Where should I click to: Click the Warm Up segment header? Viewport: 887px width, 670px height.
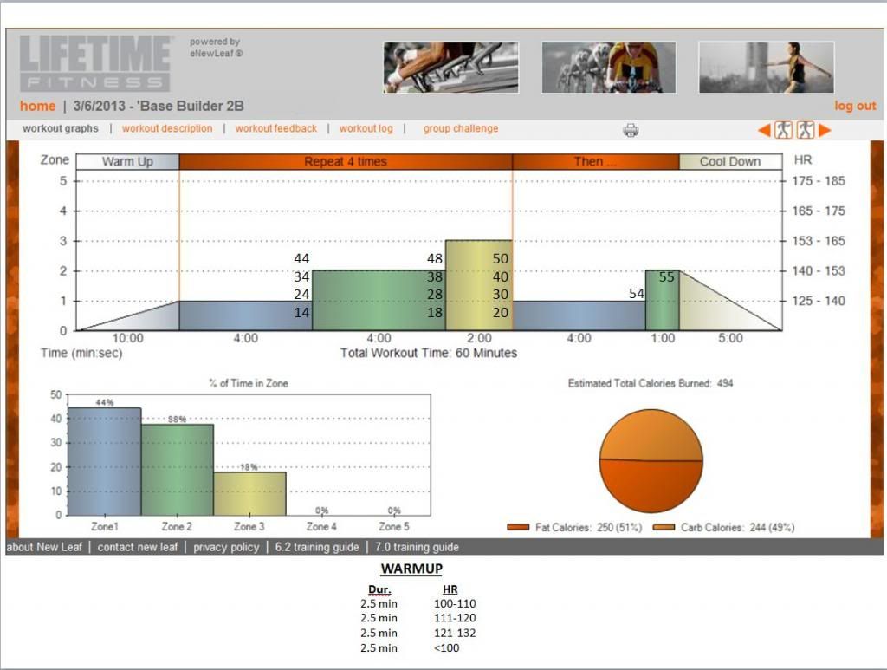coord(128,161)
